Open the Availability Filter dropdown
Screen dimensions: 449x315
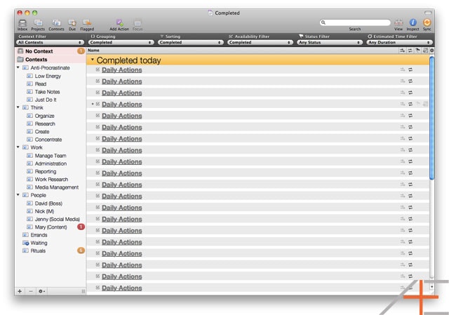click(260, 42)
